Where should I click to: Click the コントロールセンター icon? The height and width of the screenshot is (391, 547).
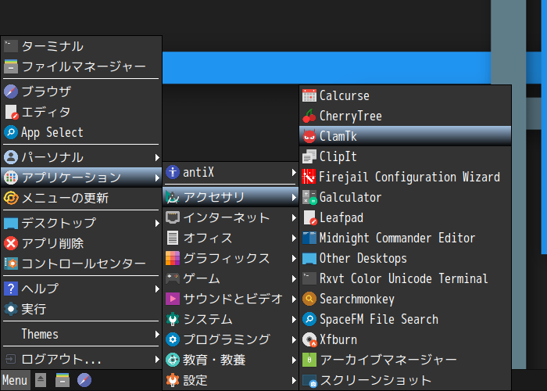(x=11, y=264)
